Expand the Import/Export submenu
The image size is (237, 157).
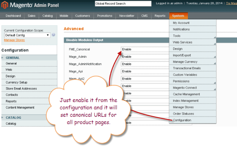coord(193,55)
